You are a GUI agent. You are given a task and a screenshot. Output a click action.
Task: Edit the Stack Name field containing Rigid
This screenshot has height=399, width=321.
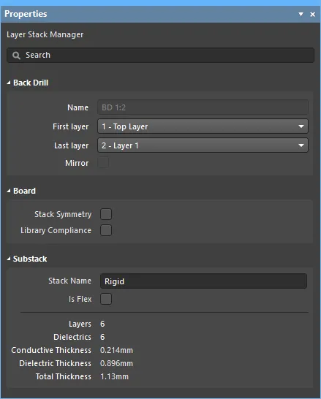203,281
